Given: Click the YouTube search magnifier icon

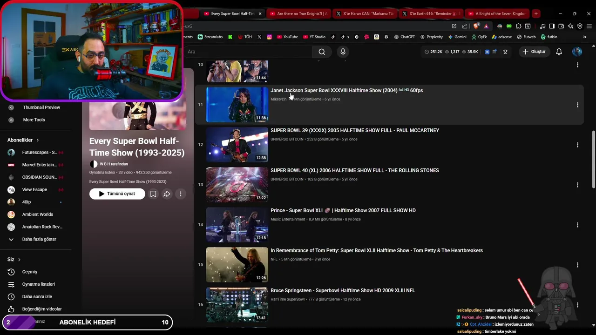Looking at the screenshot, I should [x=322, y=52].
